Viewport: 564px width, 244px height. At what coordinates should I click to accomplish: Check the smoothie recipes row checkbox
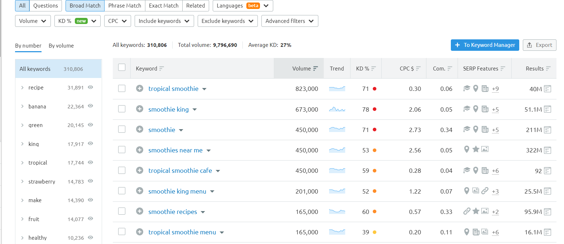point(122,211)
